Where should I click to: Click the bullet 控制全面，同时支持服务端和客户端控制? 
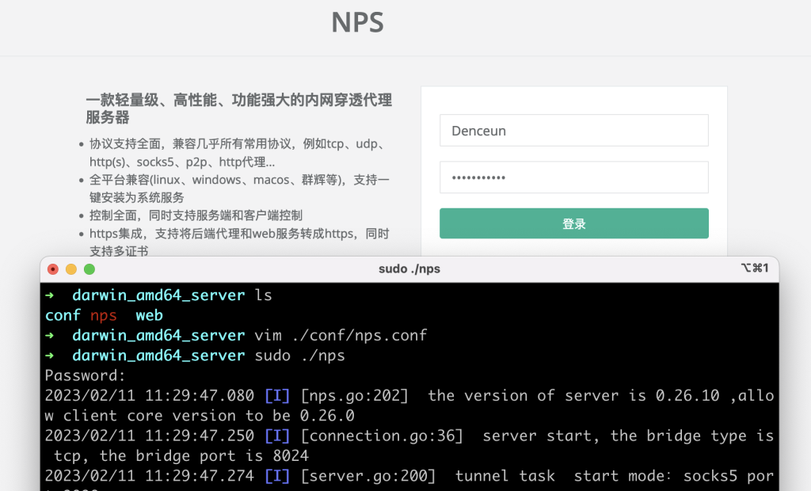[x=196, y=215]
